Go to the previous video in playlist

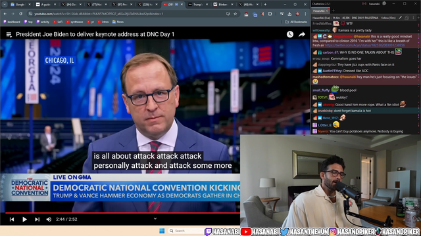[12, 220]
